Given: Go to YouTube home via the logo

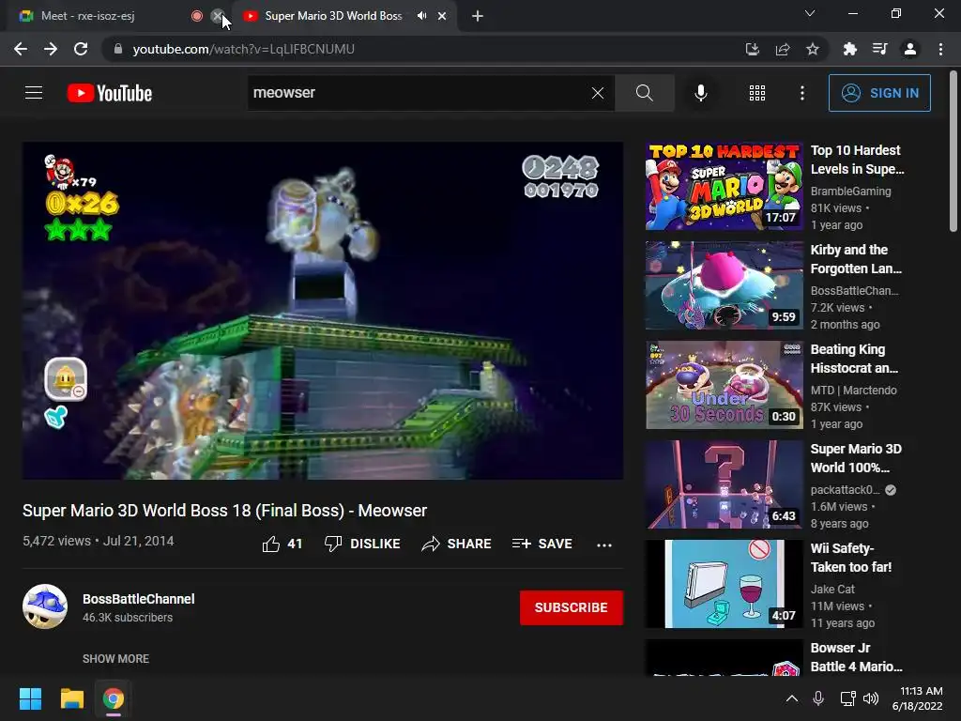Looking at the screenshot, I should [x=109, y=93].
